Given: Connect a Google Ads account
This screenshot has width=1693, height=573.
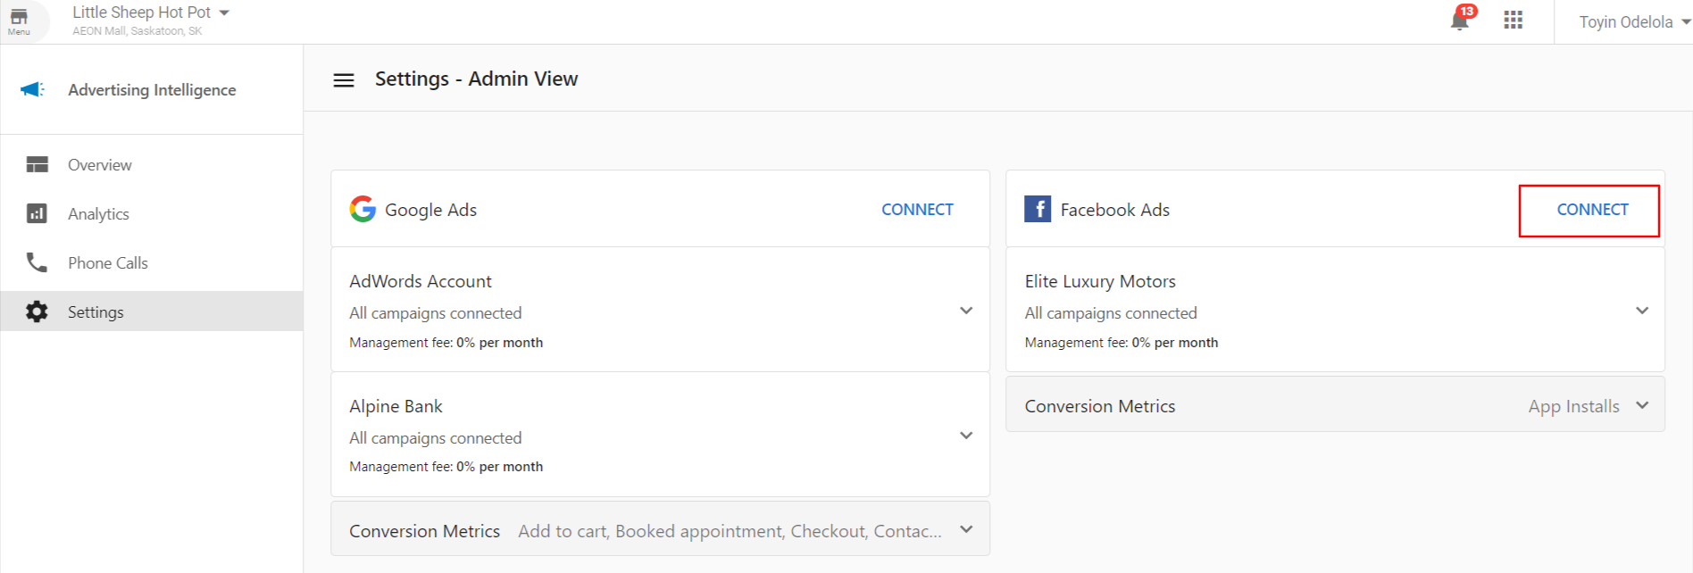Looking at the screenshot, I should (917, 209).
